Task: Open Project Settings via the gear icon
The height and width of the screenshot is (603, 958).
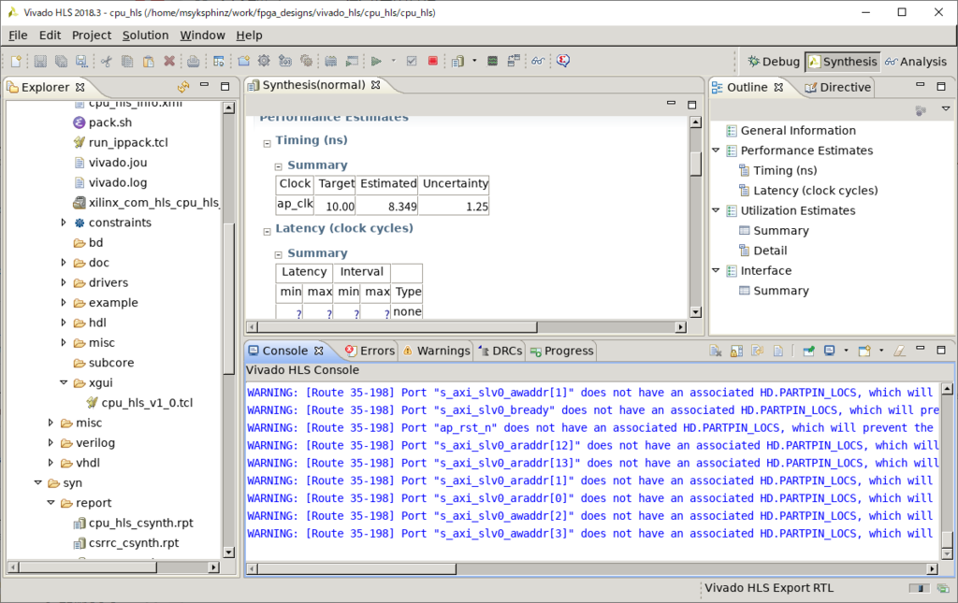Action: tap(264, 61)
